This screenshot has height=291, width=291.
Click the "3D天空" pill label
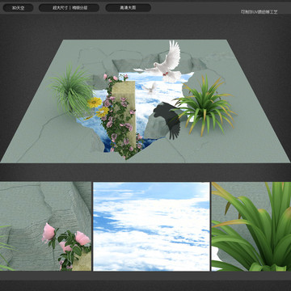click(18, 8)
